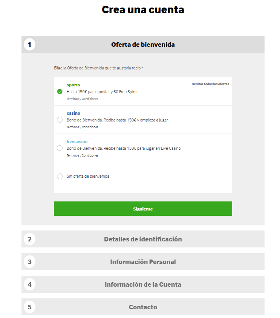Click the step 2 number badge

[x=29, y=239]
